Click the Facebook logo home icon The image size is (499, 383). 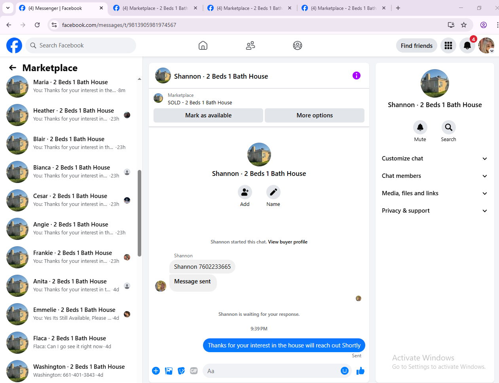[14, 45]
